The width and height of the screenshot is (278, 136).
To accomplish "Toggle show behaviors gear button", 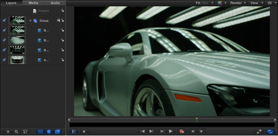I will (x=49, y=131).
